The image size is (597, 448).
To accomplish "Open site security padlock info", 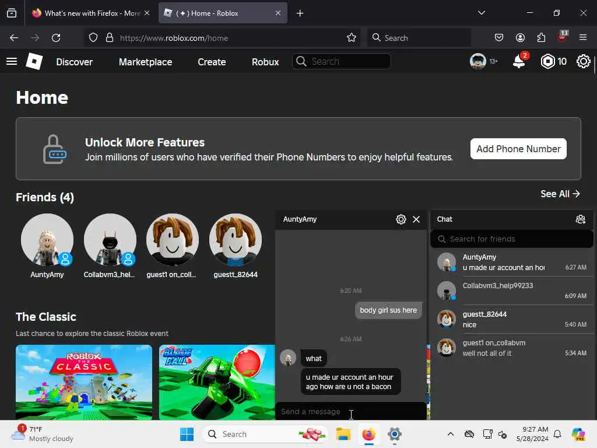I will point(110,38).
